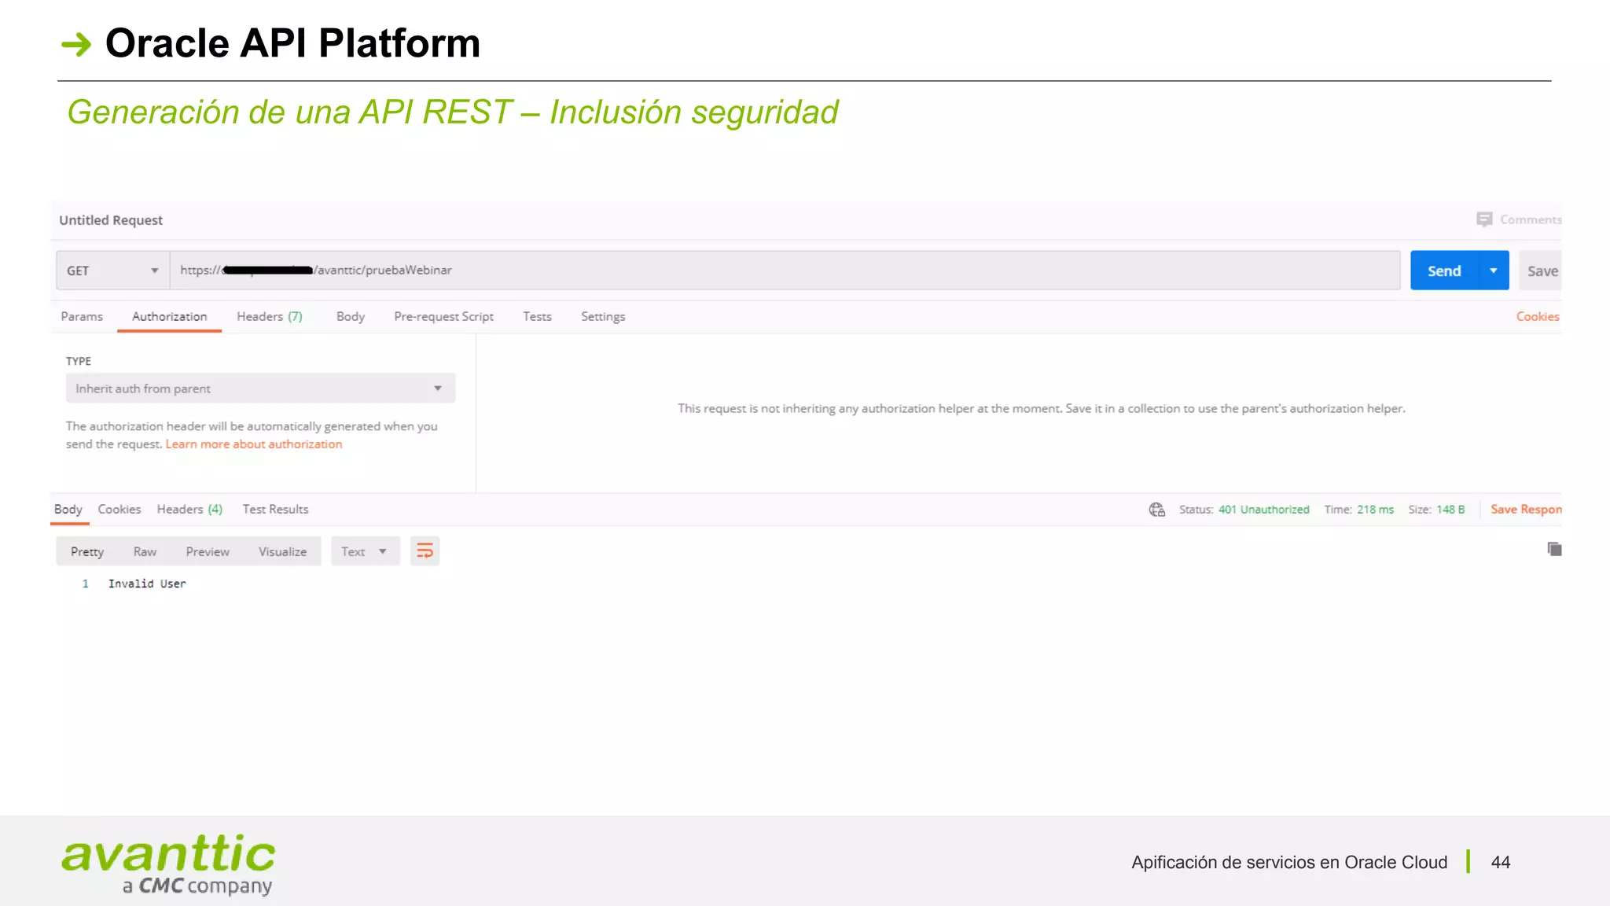The width and height of the screenshot is (1610, 906).
Task: Expand the Send button dropdown arrow
Action: tap(1494, 271)
